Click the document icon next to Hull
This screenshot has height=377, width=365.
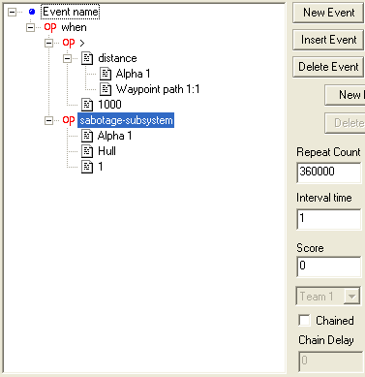[x=87, y=151]
